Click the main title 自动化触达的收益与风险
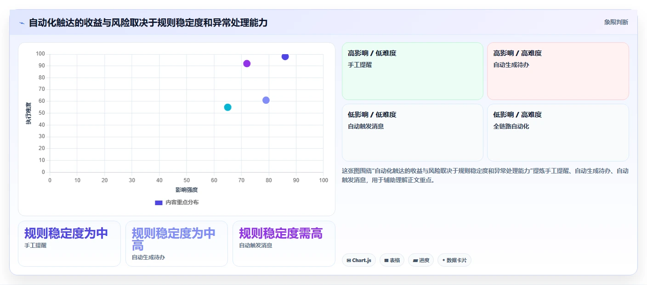 [148, 22]
